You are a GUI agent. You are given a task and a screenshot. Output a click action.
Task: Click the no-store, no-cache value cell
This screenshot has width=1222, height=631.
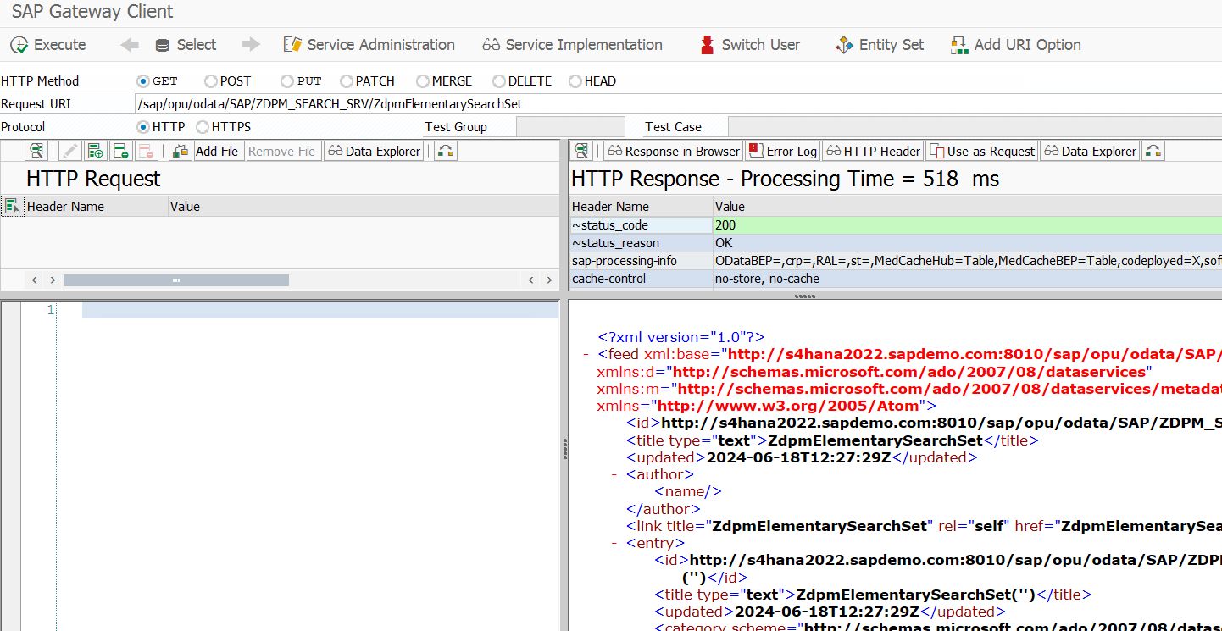coord(968,279)
